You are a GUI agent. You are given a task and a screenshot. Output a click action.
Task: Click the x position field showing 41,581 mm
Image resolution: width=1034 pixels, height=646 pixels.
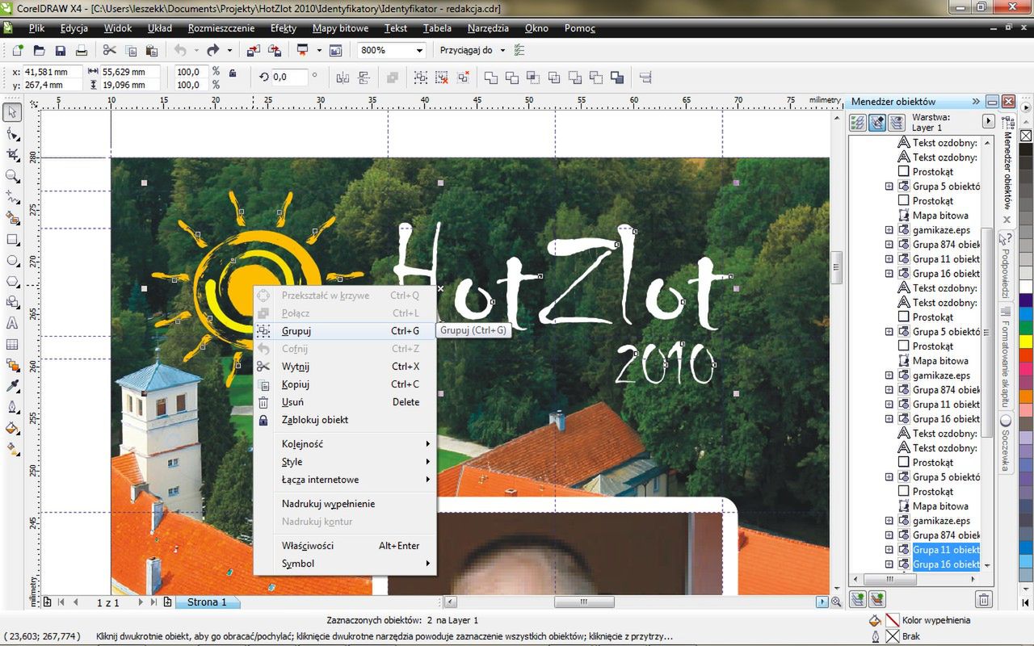[x=53, y=71]
